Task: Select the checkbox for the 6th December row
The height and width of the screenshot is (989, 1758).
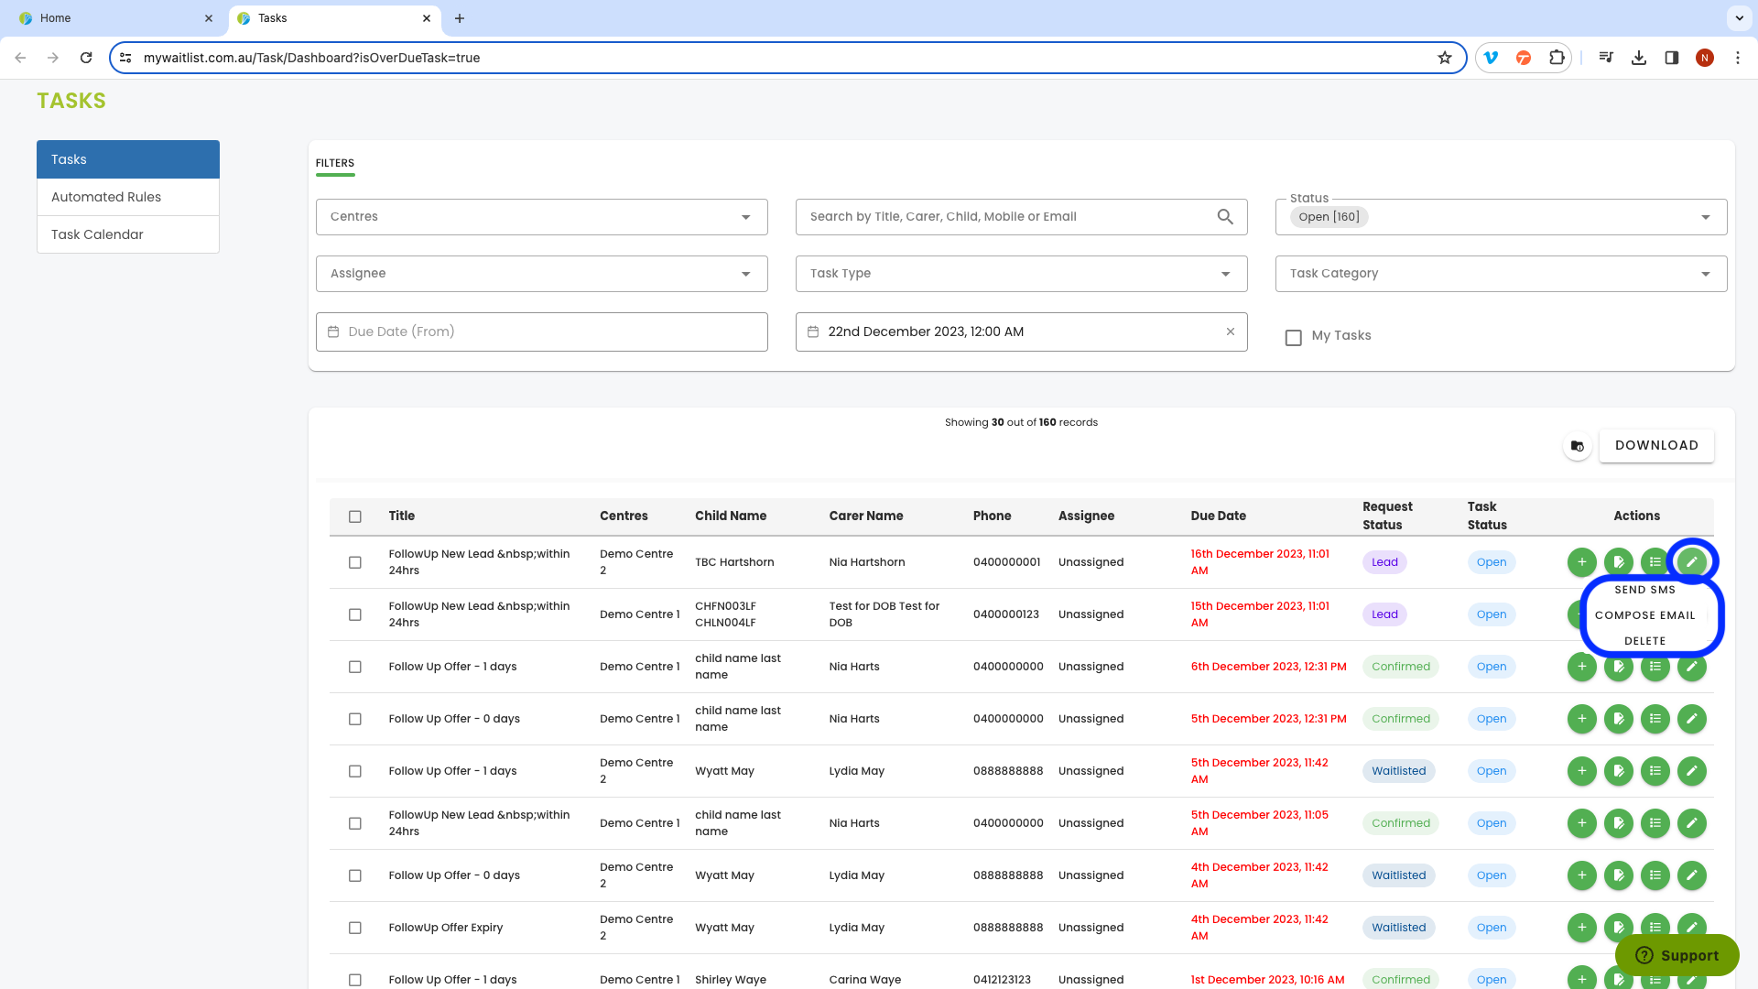Action: 355,667
